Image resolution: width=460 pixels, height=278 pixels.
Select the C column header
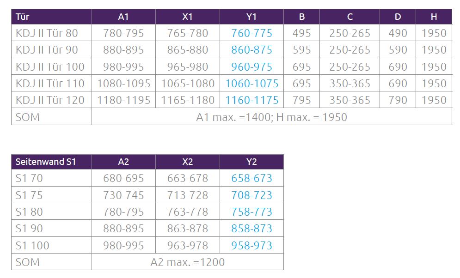pyautogui.click(x=350, y=17)
